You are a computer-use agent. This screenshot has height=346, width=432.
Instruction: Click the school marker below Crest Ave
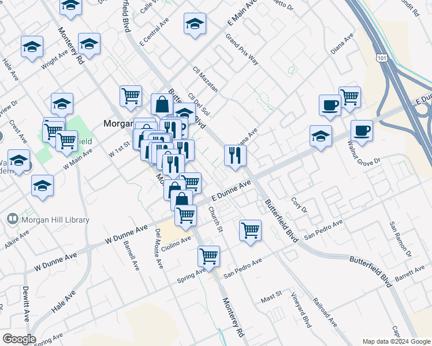click(18, 162)
